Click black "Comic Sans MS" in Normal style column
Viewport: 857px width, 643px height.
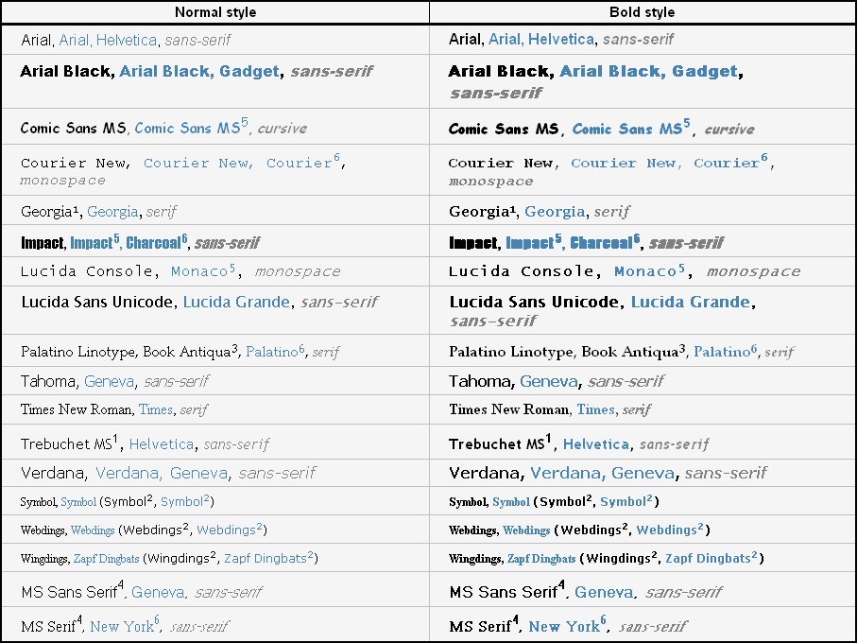click(74, 128)
